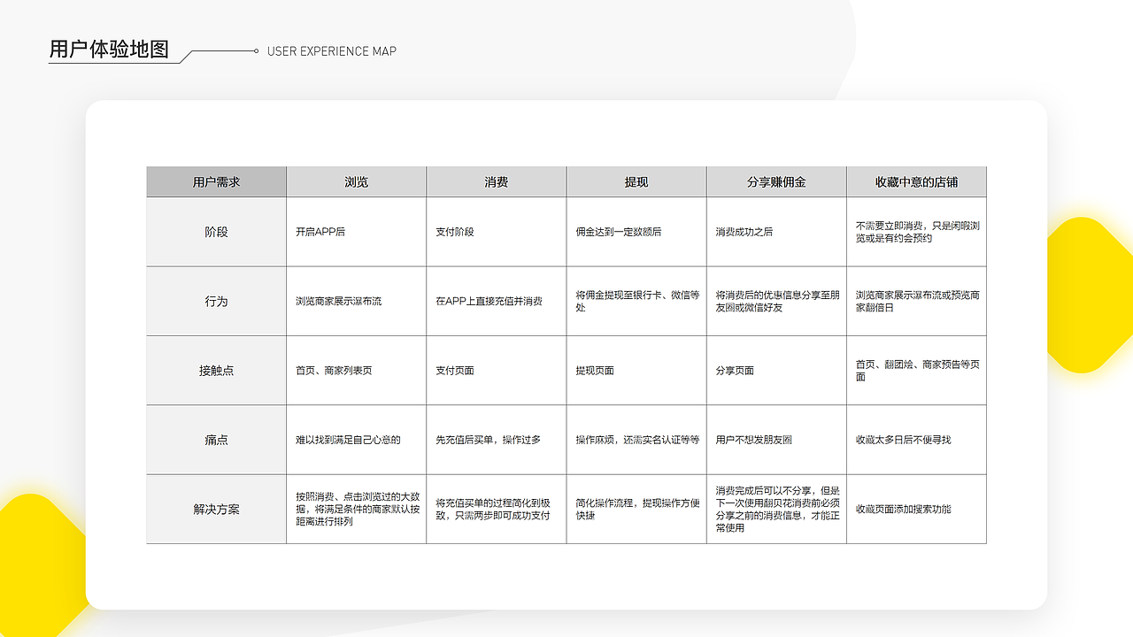Select the 消费 column header
1133x637 pixels.
pyautogui.click(x=497, y=181)
